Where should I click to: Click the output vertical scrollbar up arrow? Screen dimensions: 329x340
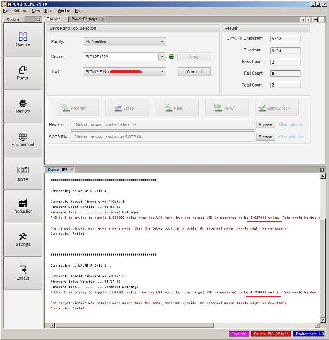pos(322,176)
